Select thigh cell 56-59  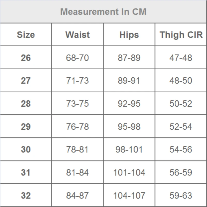pyautogui.click(x=181, y=172)
